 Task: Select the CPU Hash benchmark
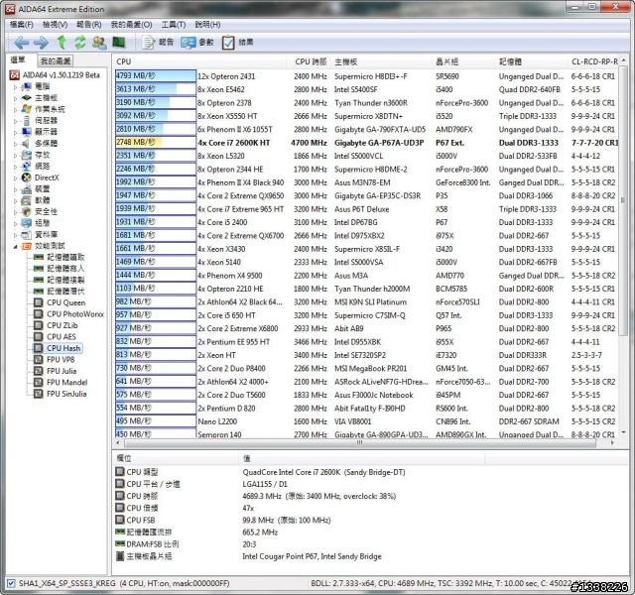tap(58, 348)
